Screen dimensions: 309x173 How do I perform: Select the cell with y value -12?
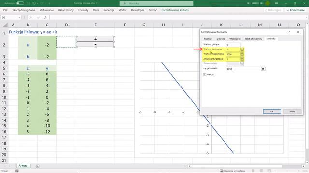47,132
